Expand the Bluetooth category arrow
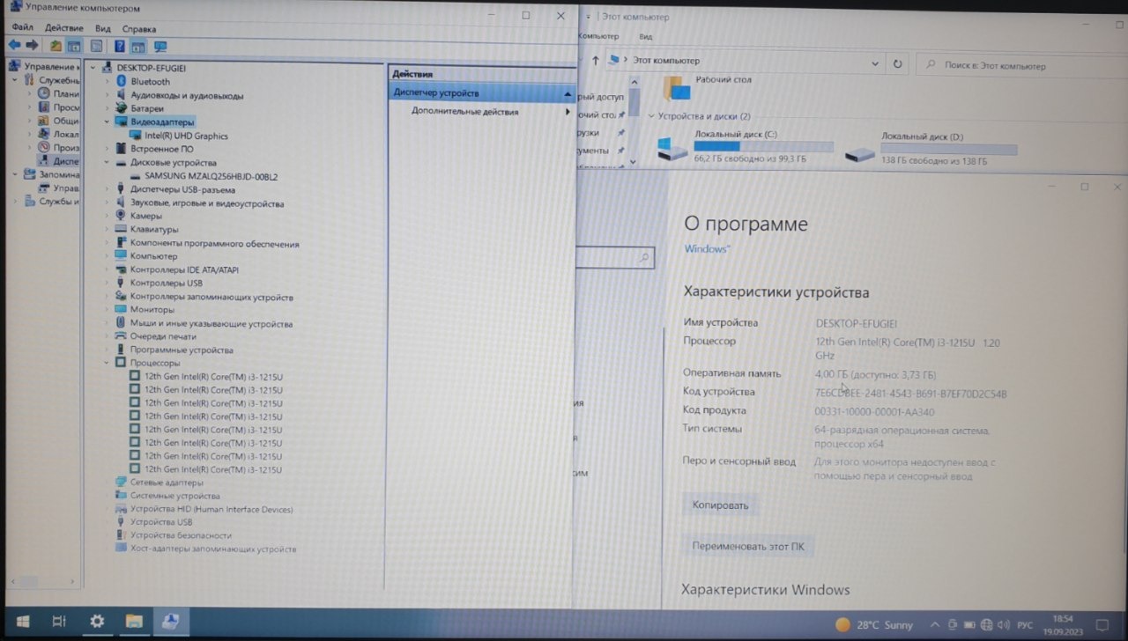The image size is (1128, 641). point(108,82)
